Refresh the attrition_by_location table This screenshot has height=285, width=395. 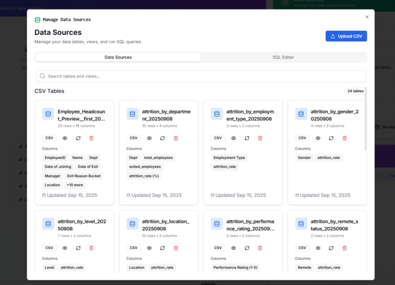(x=162, y=248)
